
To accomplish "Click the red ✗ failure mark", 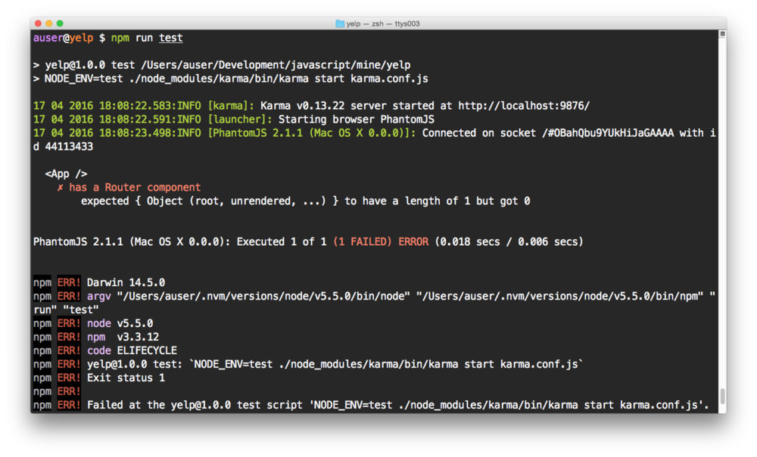I will 61,188.
